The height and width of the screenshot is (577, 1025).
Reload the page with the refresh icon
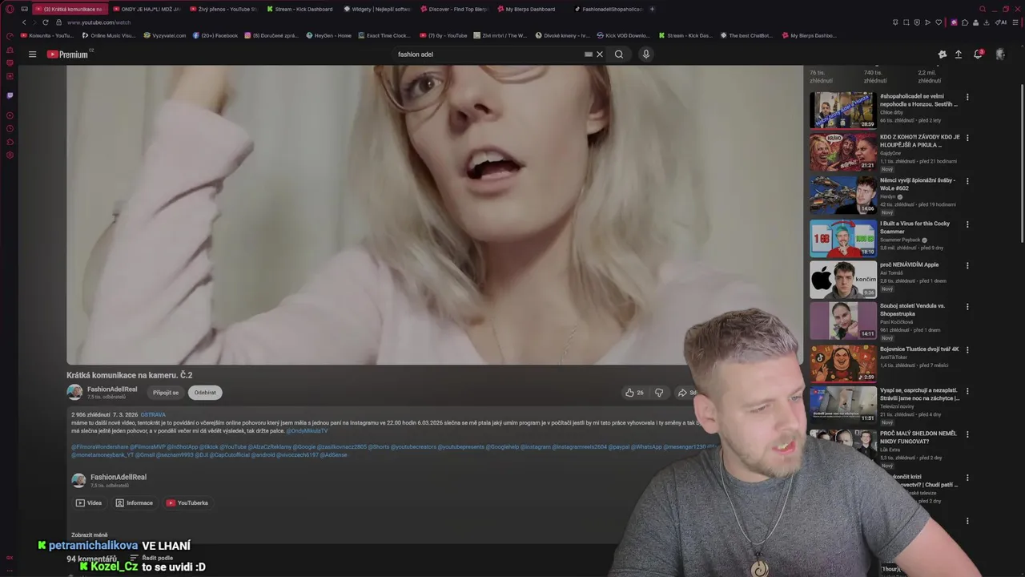point(45,22)
